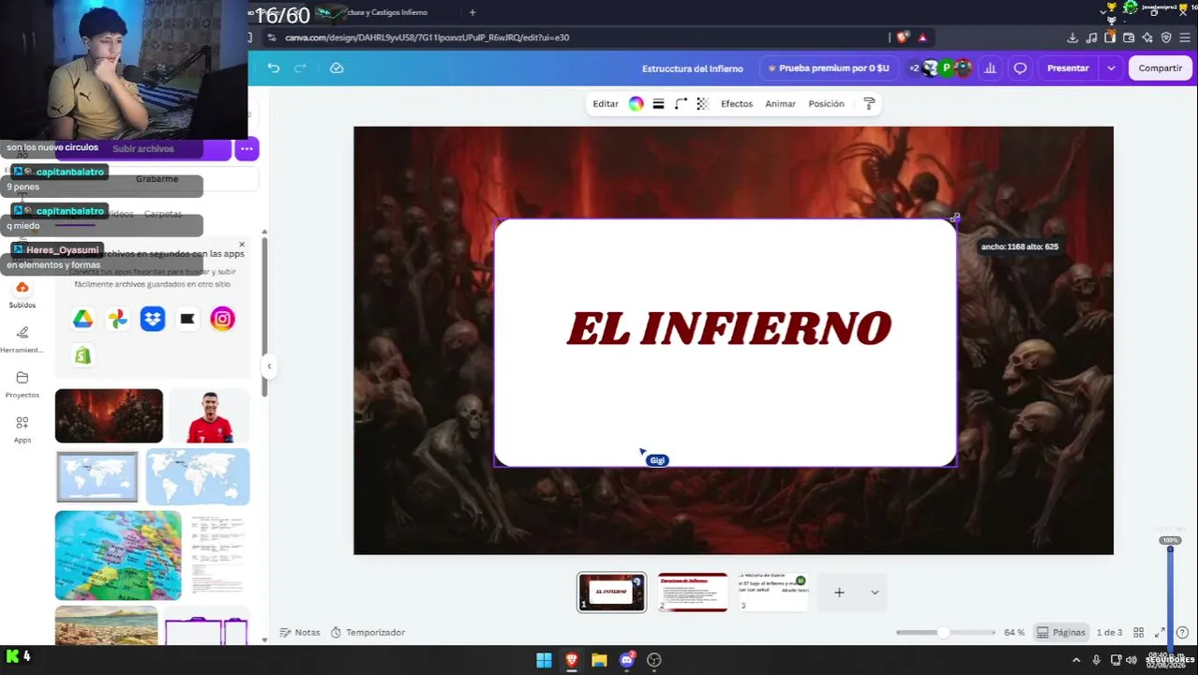Open Notas at the bottom bar
Viewport: 1198px width, 675px height.
[300, 633]
